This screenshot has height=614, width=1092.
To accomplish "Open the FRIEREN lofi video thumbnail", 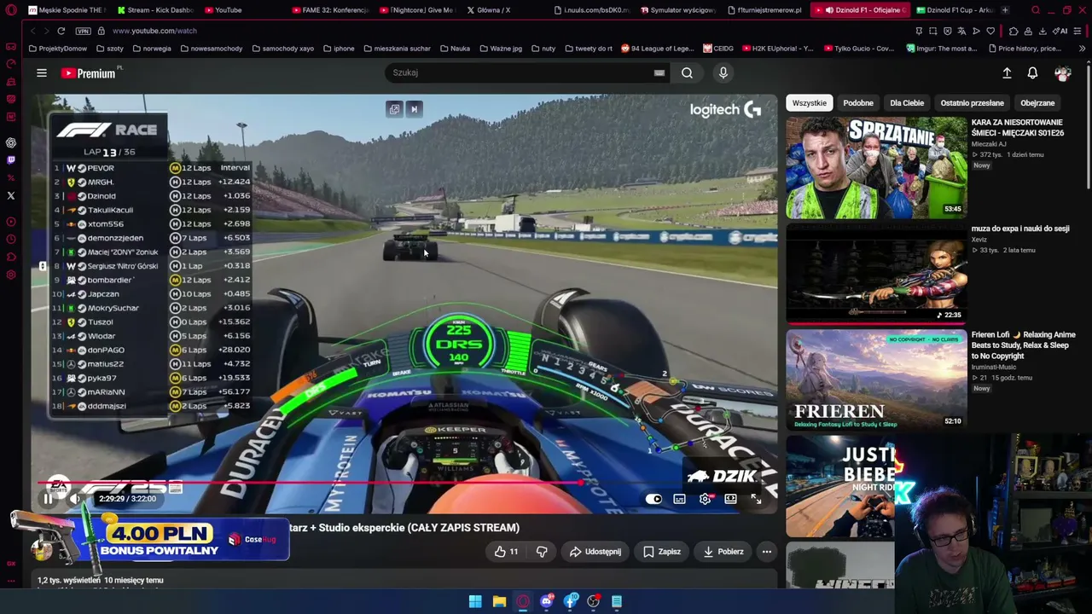I will [x=876, y=379].
